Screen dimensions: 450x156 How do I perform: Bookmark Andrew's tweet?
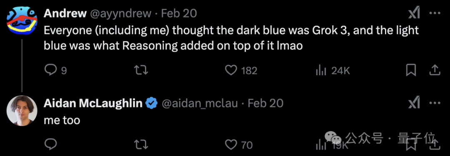(x=411, y=70)
